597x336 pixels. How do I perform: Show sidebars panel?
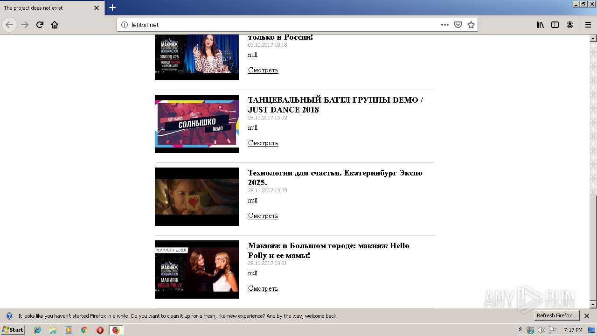555,25
